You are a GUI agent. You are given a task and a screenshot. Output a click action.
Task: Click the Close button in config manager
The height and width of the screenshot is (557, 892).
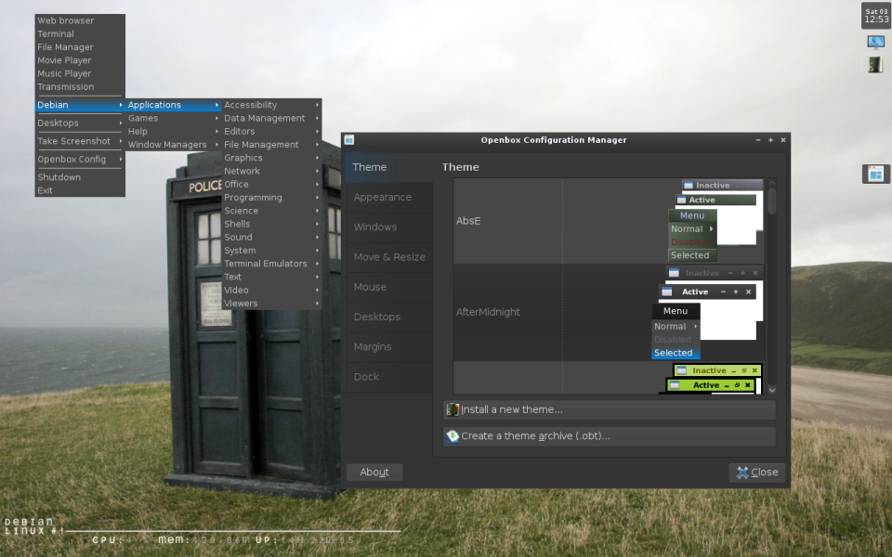pyautogui.click(x=756, y=473)
